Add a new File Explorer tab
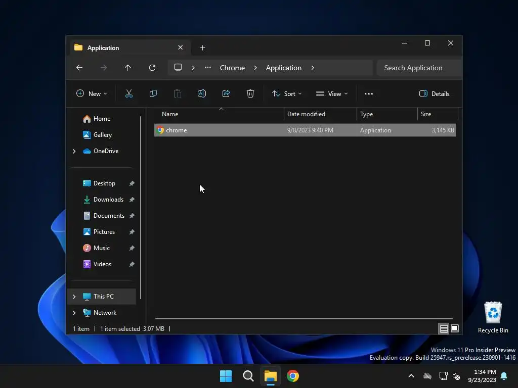The width and height of the screenshot is (518, 388). coord(202,48)
